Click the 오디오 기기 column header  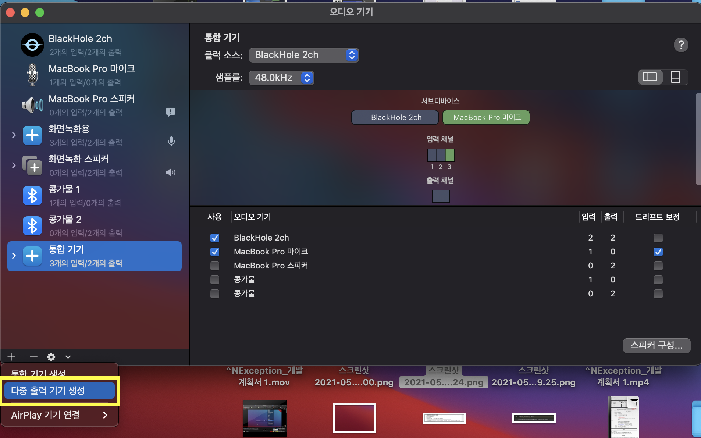pyautogui.click(x=252, y=217)
